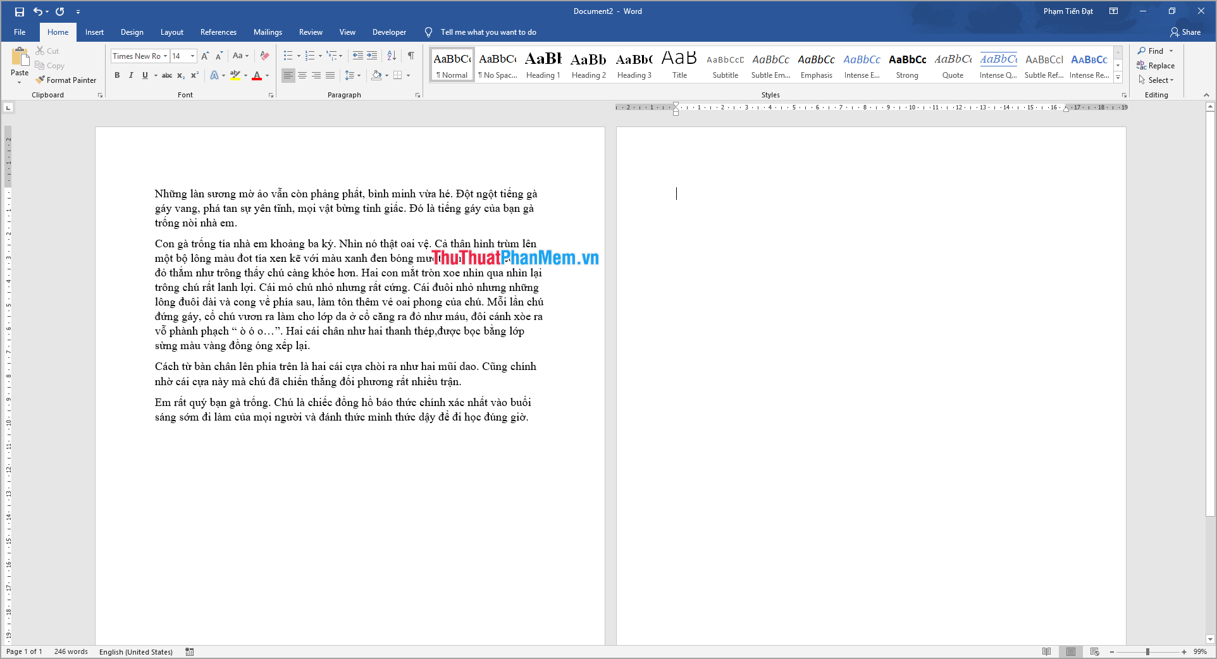
Task: Increase font size with Grow Font
Action: click(x=205, y=56)
